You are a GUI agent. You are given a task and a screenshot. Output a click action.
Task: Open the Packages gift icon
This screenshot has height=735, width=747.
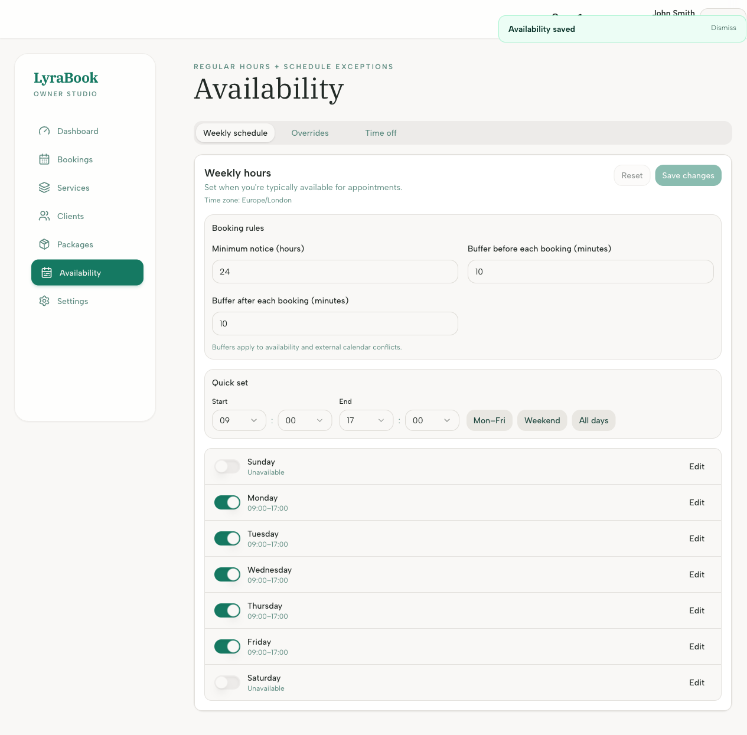click(44, 244)
